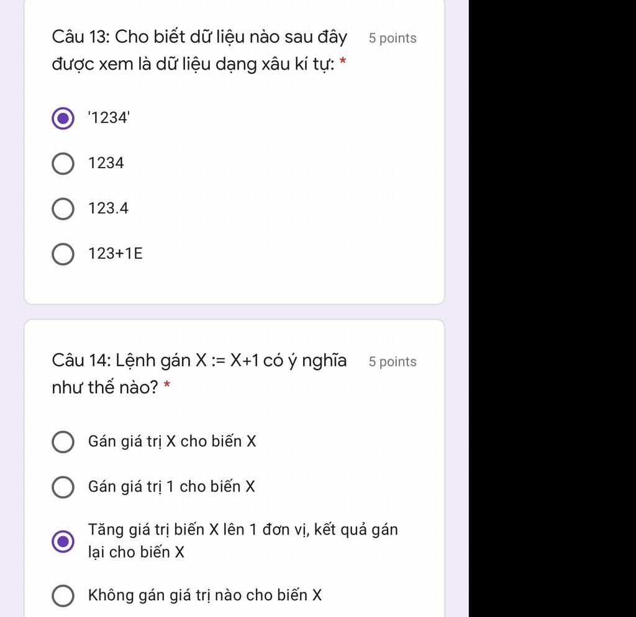This screenshot has height=617, width=636.
Task: Click the '5 points' label of Câu 13
Action: [393, 38]
